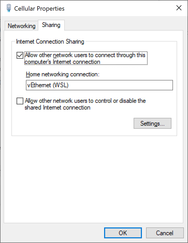Select the Sharing tab
This screenshot has width=188, height=243.
pos(51,25)
